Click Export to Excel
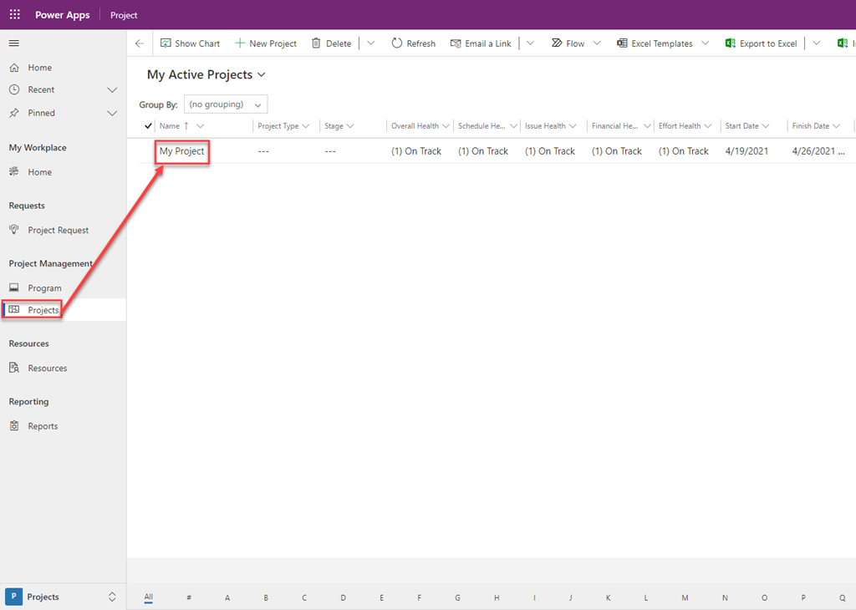Viewport: 856px width, 610px height. pyautogui.click(x=761, y=43)
